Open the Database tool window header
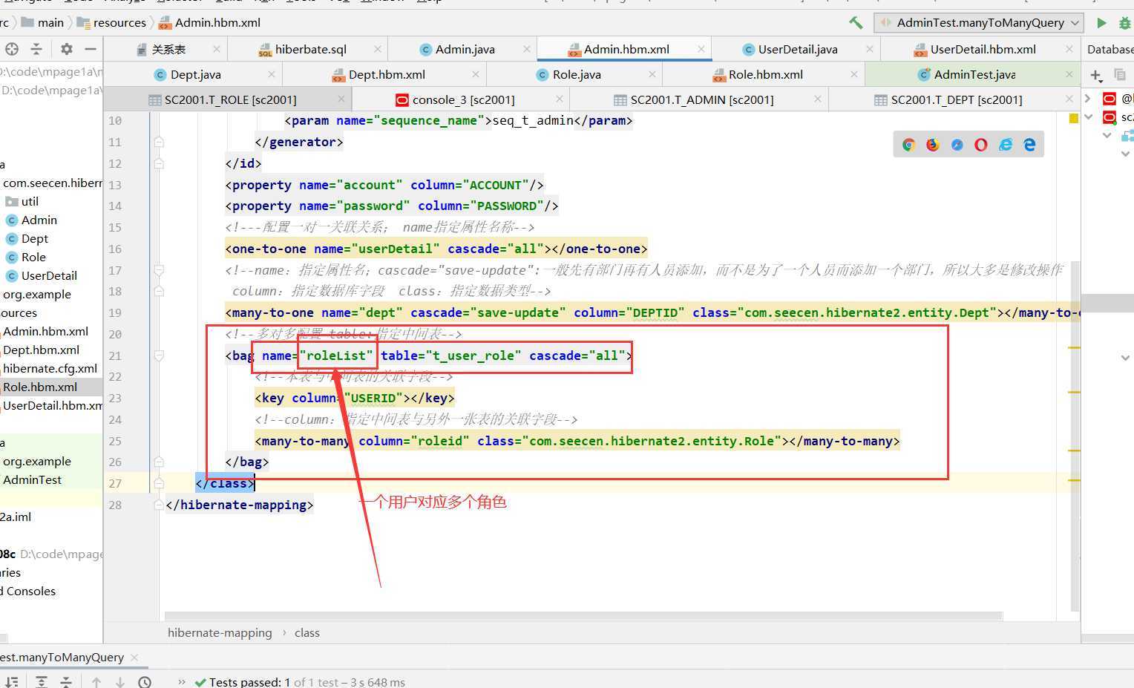Screen dimensions: 1134x688 tap(1110, 49)
